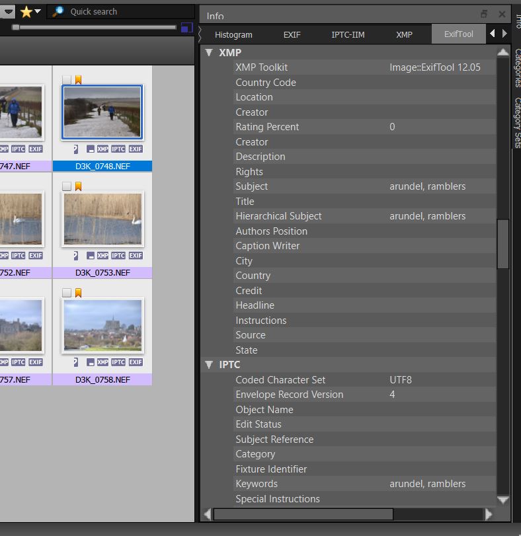Select the D3K_0758.NEF thumbnail image
Viewport: 521px width, 536px height.
point(102,325)
